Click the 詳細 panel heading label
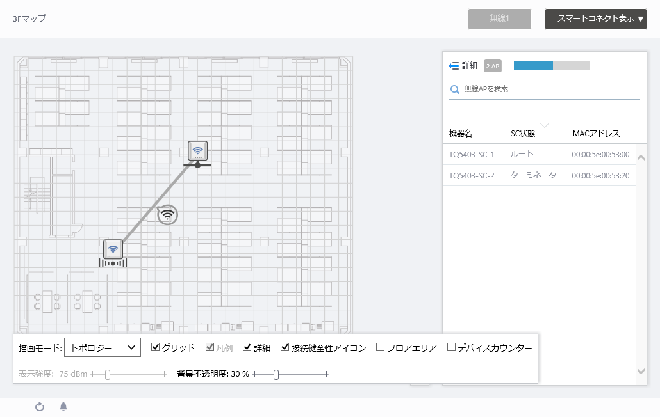The image size is (660, 417). (x=469, y=65)
